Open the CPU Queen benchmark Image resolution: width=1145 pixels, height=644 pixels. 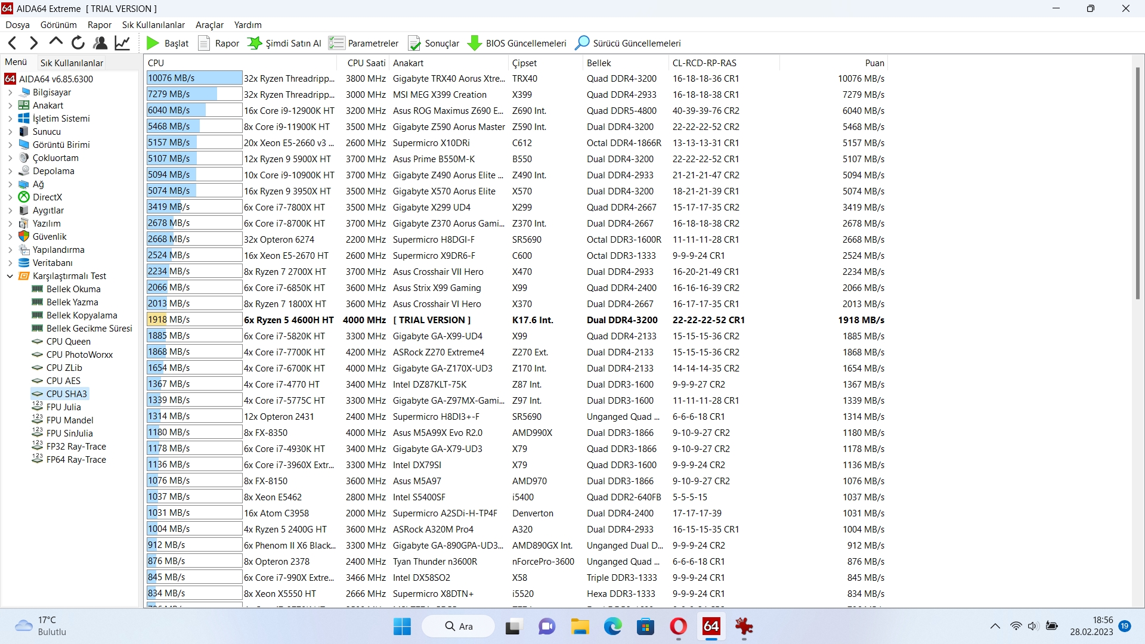[61, 342]
